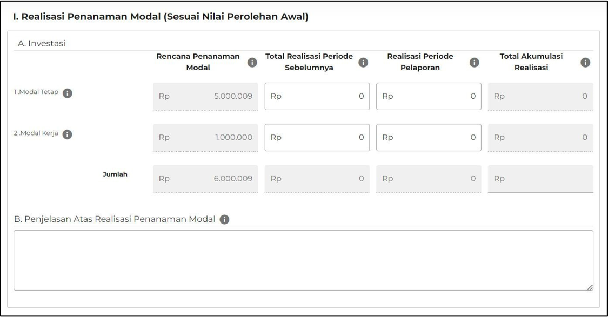Click Modal Tetap previous period realization input
The height and width of the screenshot is (317, 608).
(317, 96)
